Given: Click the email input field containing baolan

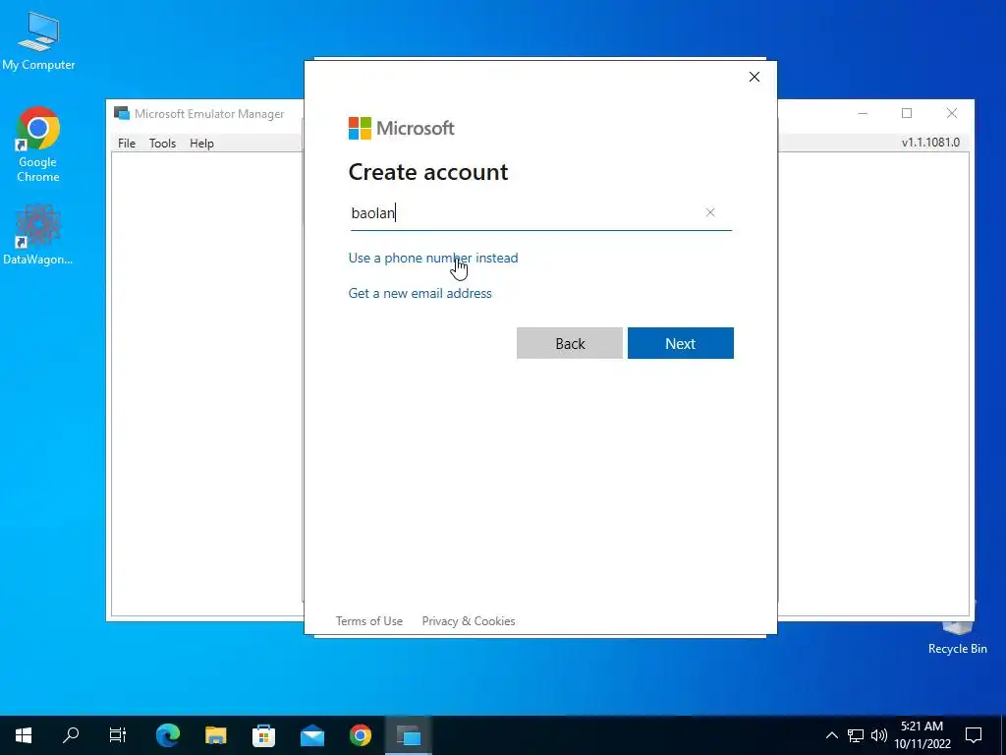Looking at the screenshot, I should (541, 213).
